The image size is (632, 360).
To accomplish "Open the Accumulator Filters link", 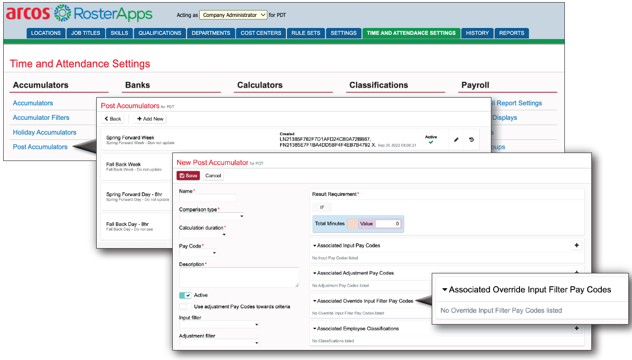I will pos(41,118).
